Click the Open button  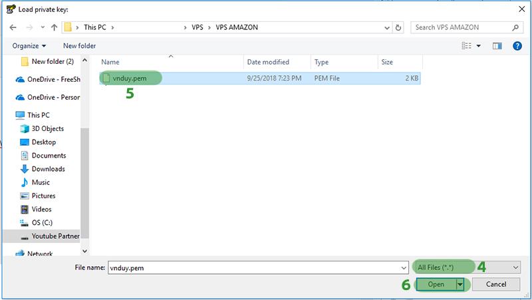coord(436,284)
